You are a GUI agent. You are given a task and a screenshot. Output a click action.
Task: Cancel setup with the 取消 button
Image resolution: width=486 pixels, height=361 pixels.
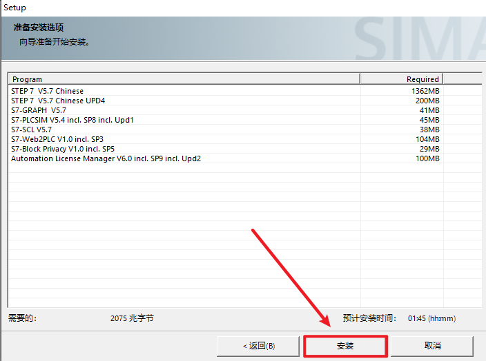click(432, 346)
